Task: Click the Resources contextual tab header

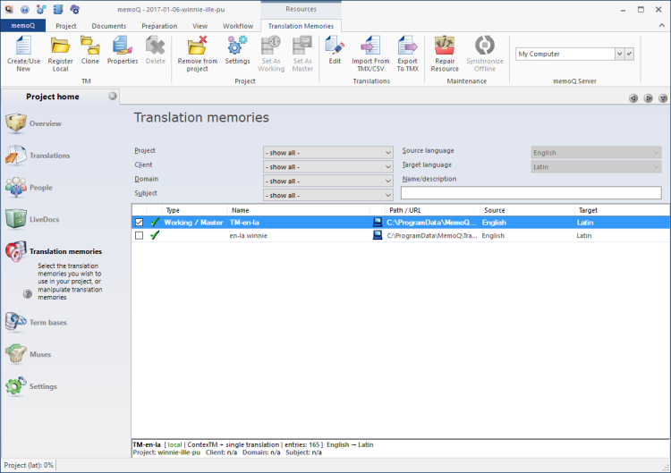Action: 301,9
